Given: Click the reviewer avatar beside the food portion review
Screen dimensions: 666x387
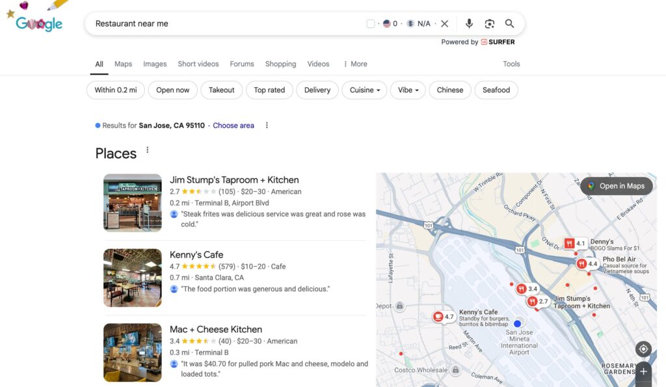Looking at the screenshot, I should coord(174,289).
